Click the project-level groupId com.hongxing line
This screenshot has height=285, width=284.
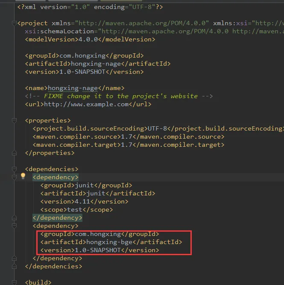coord(84,55)
